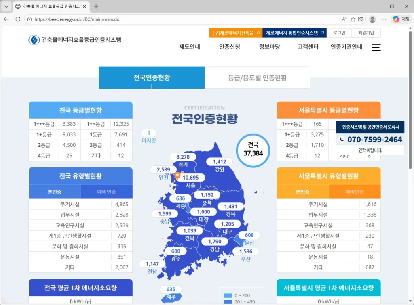Image resolution: width=414 pixels, height=305 pixels.
Task: Select 본인증 in the 서울특별시 유형별현황 panel
Action: tap(302, 192)
